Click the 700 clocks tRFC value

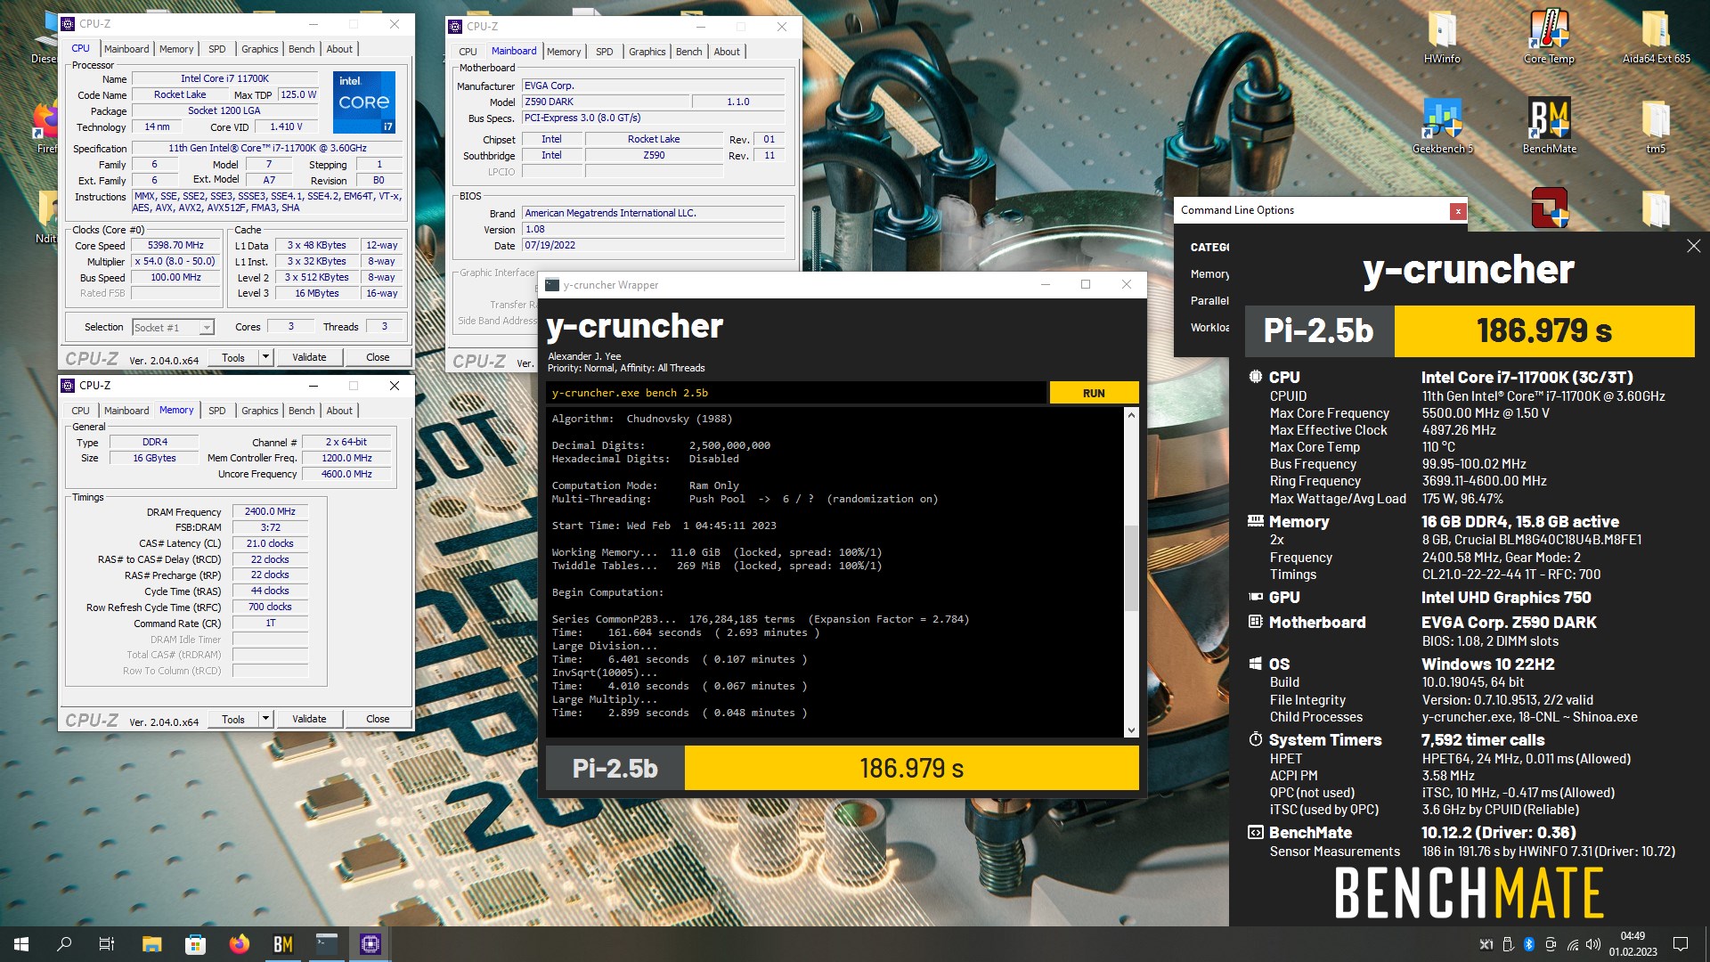[x=270, y=607]
